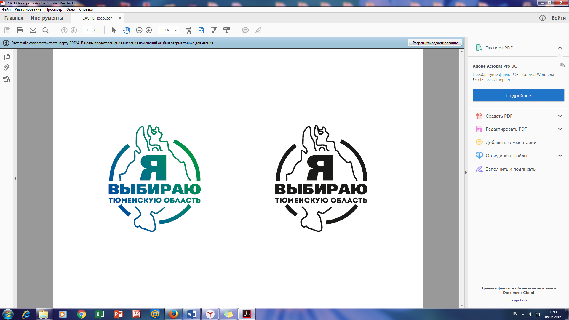Expand the left navigation pane arrow

15,178
